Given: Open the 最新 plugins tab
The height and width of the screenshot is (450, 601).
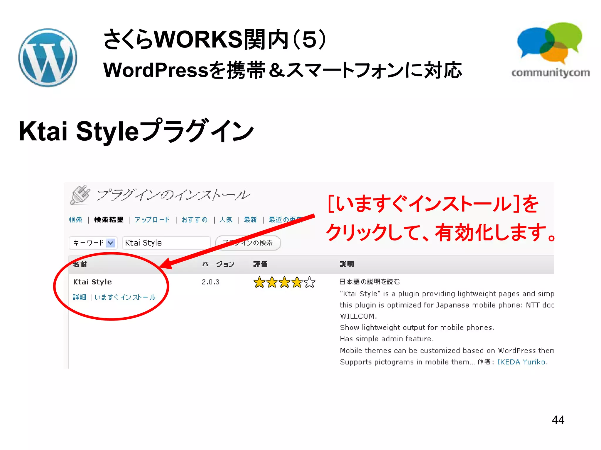Looking at the screenshot, I should (x=250, y=220).
